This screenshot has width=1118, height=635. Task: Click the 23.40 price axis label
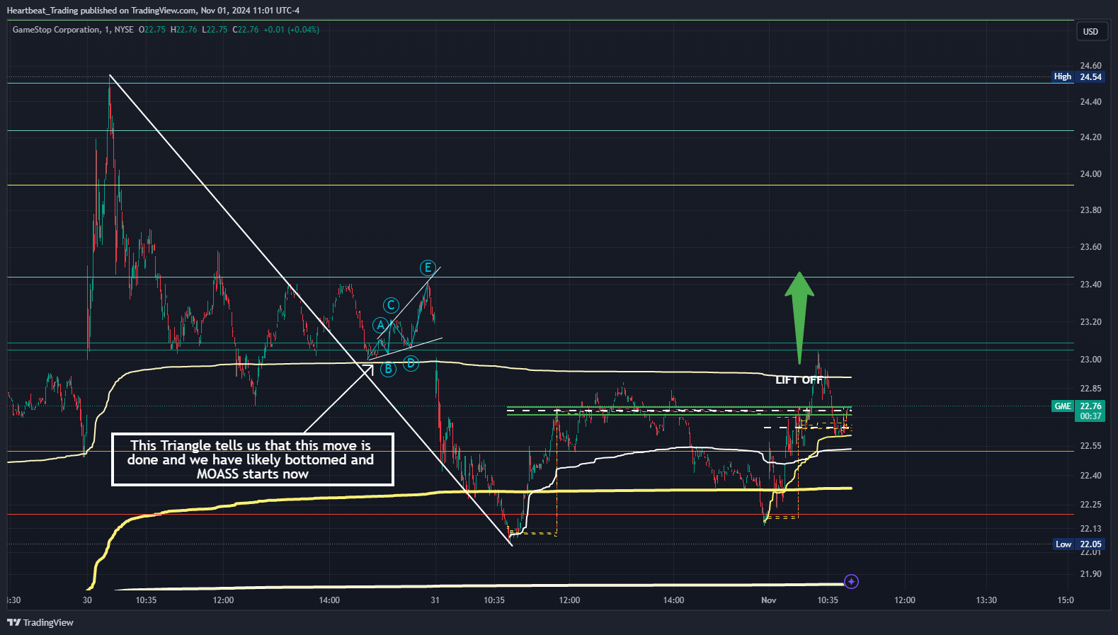1090,285
